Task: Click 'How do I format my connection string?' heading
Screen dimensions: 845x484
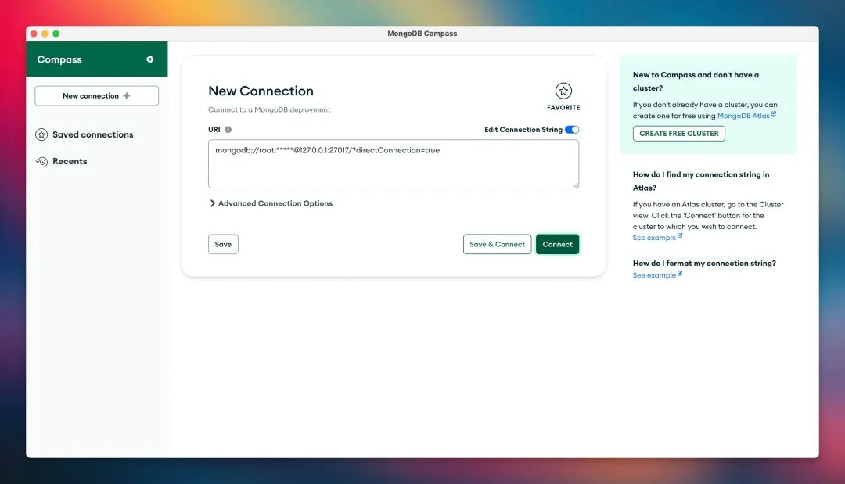Action: pyautogui.click(x=704, y=264)
